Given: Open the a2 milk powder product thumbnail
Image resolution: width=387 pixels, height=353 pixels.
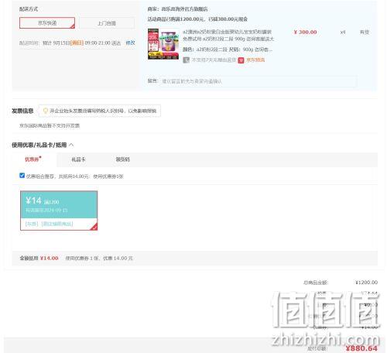Looking at the screenshot, I should point(163,44).
